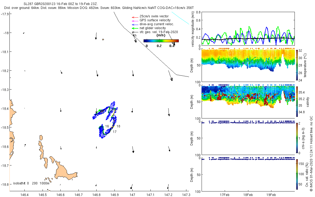Click the map latitude tick '-18.4'
315x197 pixels.
pyautogui.click(x=4, y=108)
